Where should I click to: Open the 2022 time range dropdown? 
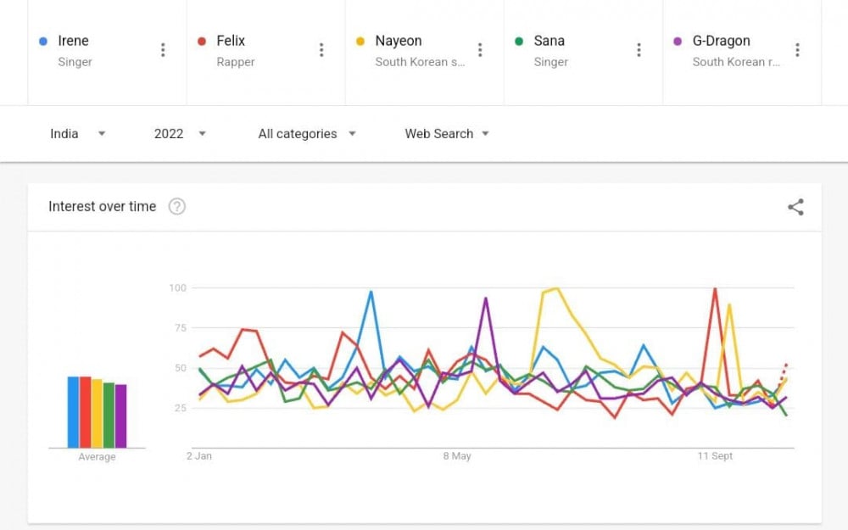click(x=180, y=134)
